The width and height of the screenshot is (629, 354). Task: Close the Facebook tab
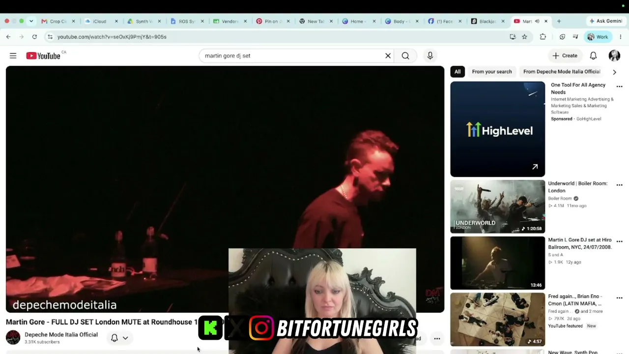click(460, 21)
